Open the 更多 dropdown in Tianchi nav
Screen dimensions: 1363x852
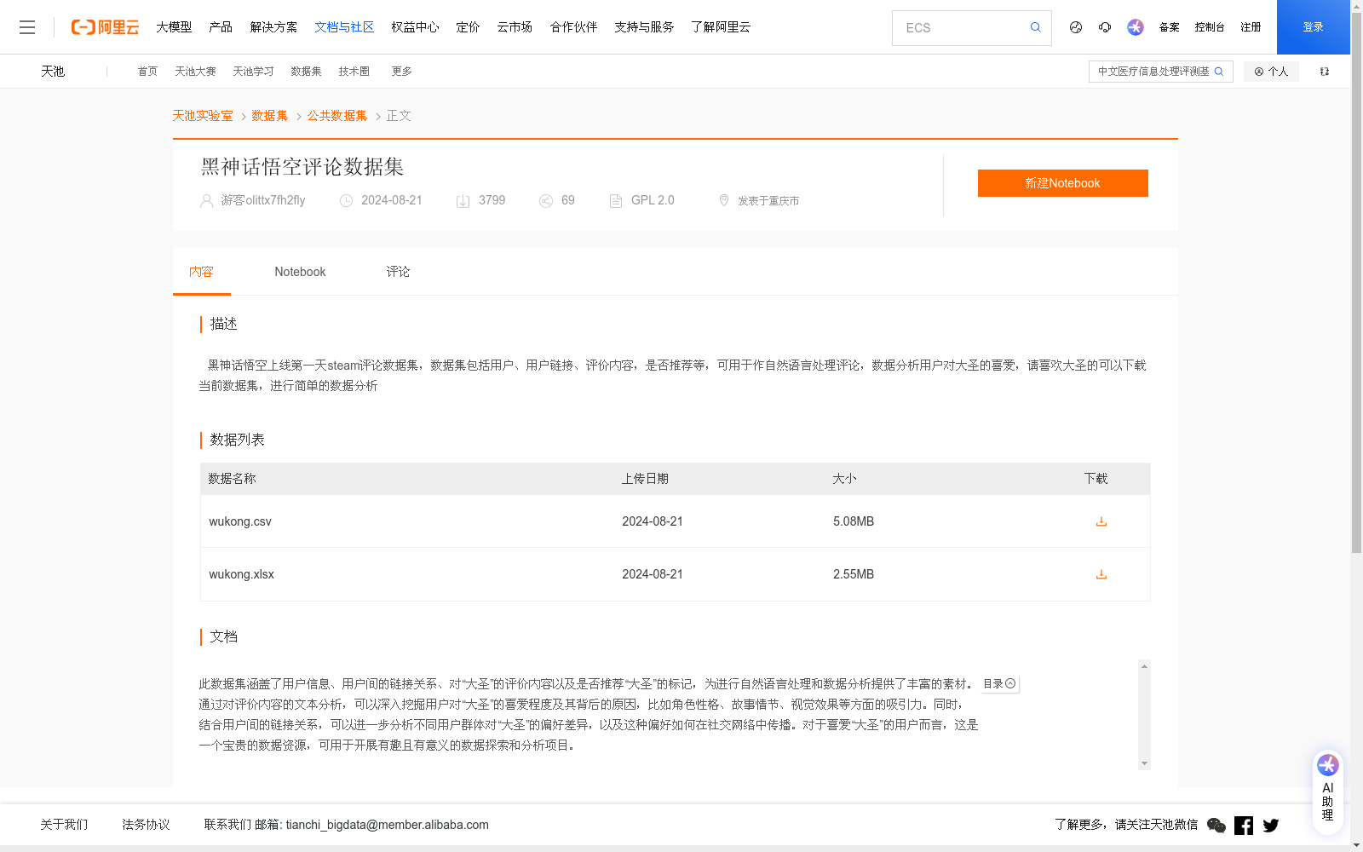click(x=401, y=72)
